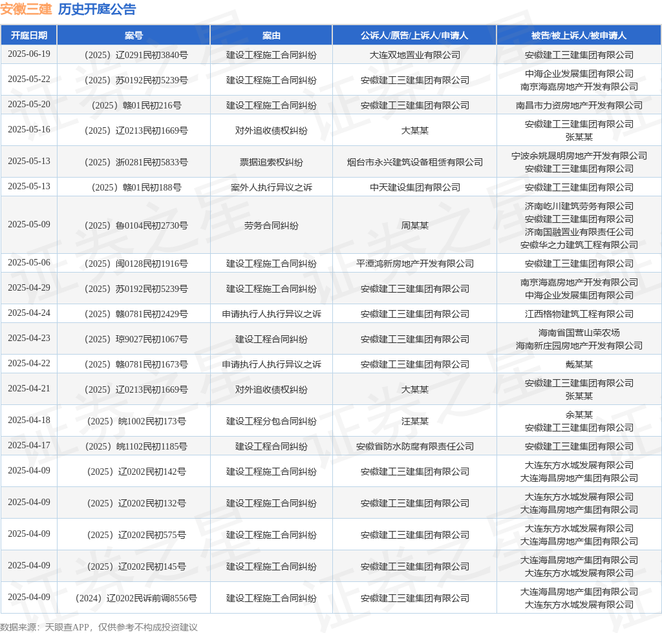Select the date cell 2025-04-24
Image resolution: width=662 pixels, height=633 pixels.
28,313
